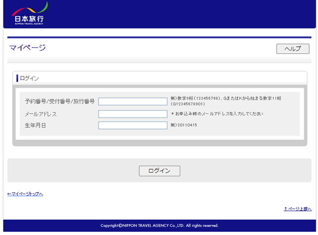Click the メールアドレス field label
The image size is (318, 235).
pyautogui.click(x=41, y=114)
